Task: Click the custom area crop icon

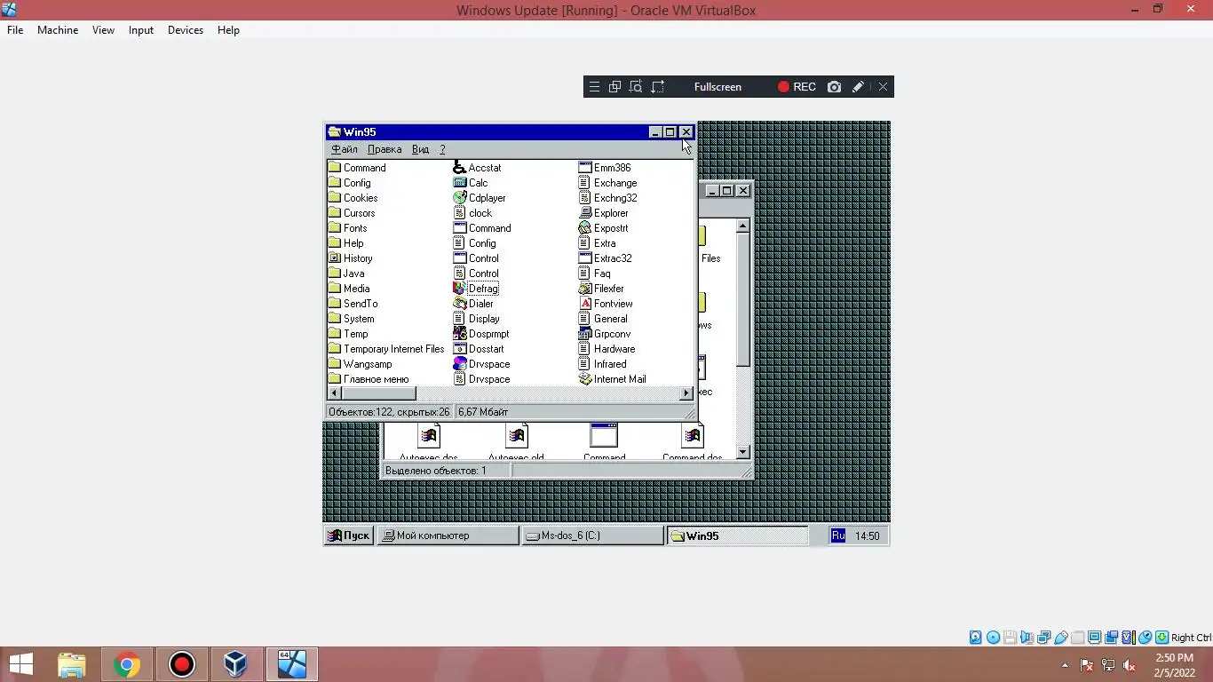Action: click(658, 87)
